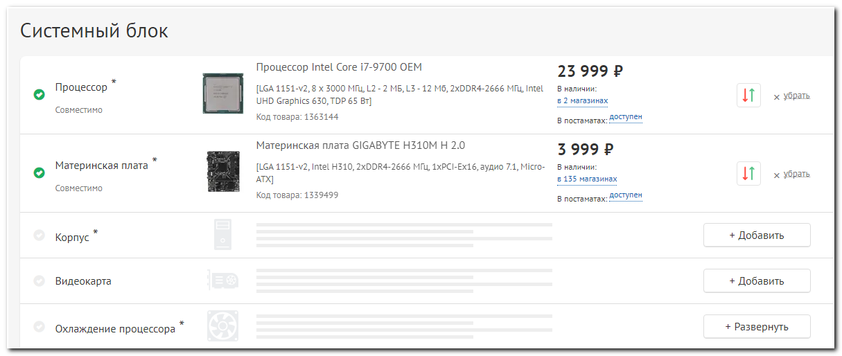The height and width of the screenshot is (356, 842).
Task: Click the graphics card icon in Видеокарта row
Action: [222, 281]
